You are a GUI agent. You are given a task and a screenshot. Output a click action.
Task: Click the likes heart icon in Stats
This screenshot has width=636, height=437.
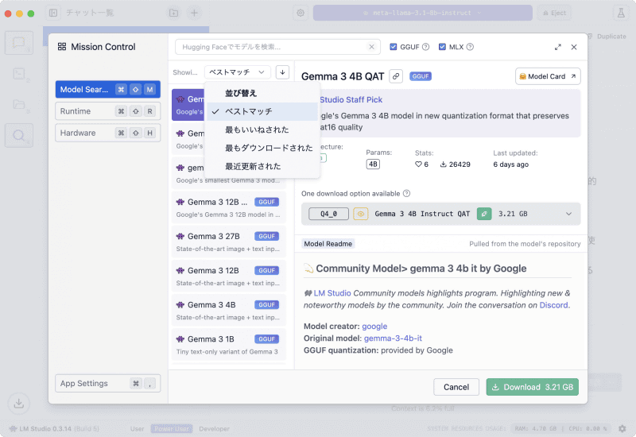click(x=418, y=164)
